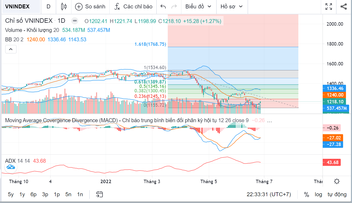This screenshot has height=203, width=352.
Task: Collapse the indicator legend with chevron
Action: [x=11, y=49]
